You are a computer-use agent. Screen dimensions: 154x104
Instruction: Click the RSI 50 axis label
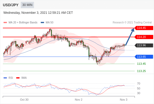tap(139, 88)
